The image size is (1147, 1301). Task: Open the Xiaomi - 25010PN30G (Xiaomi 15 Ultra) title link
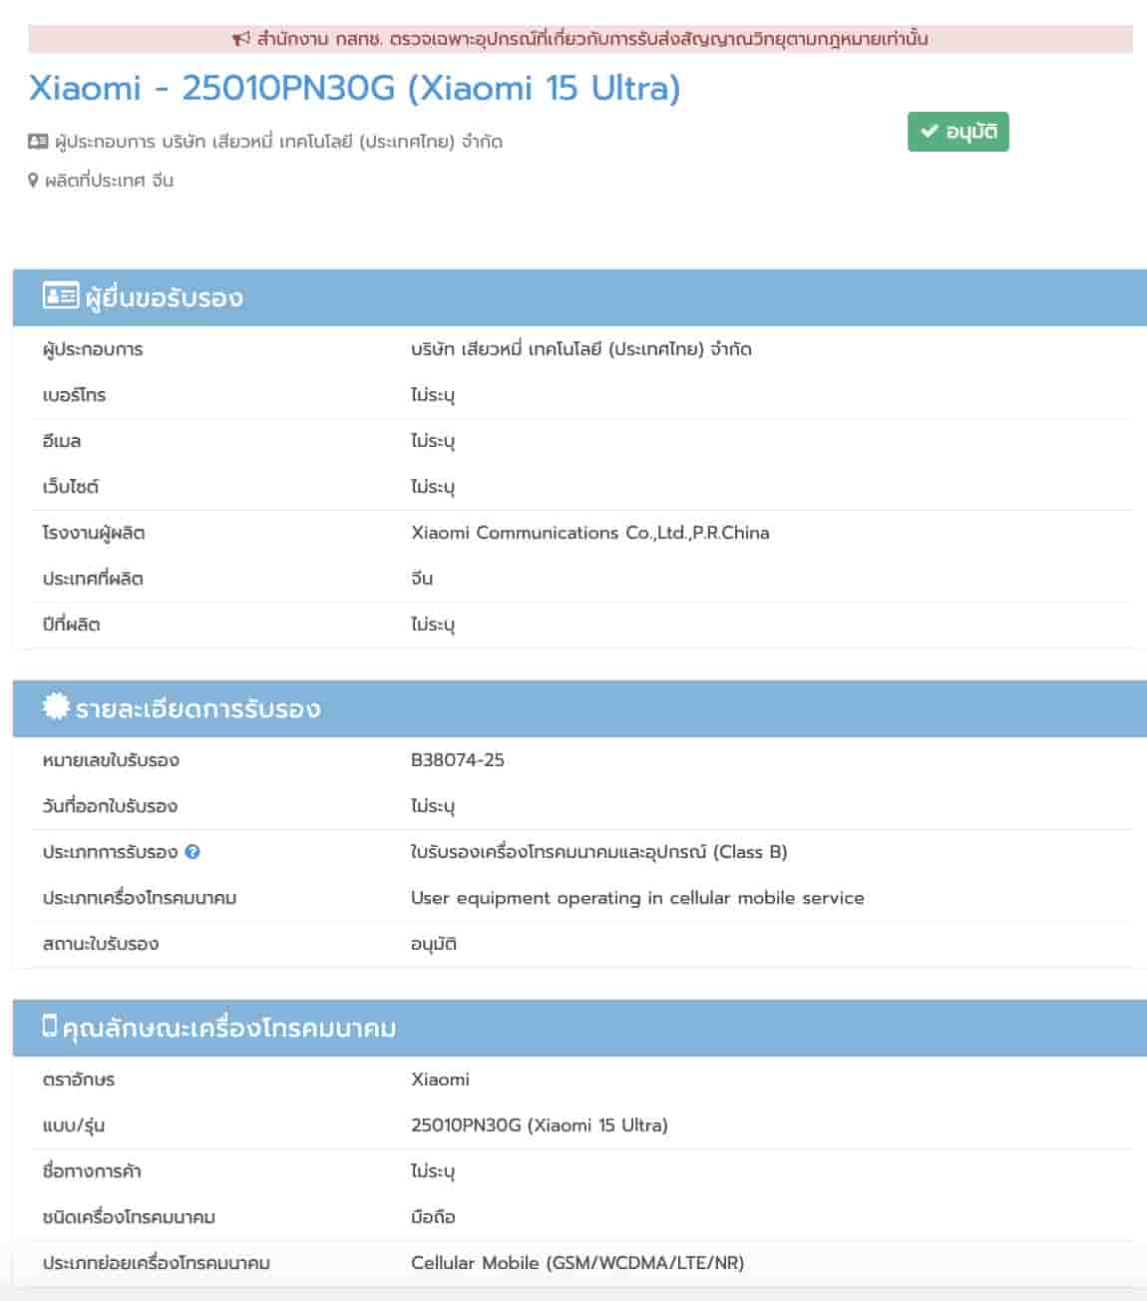click(354, 88)
